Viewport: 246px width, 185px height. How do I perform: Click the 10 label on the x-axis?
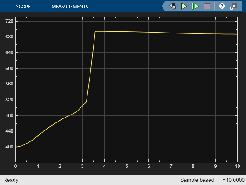[x=237, y=166]
